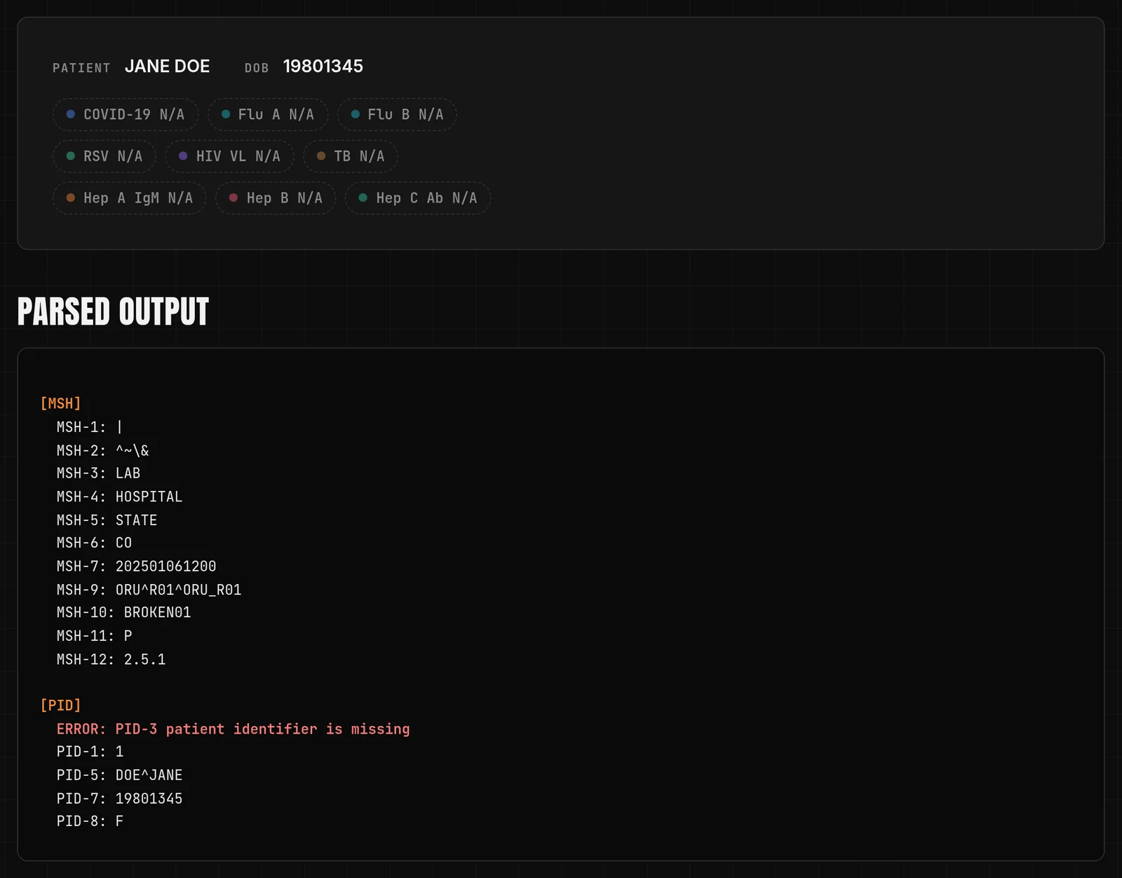This screenshot has width=1122, height=878.
Task: Click the PID-5: DOE^JANE line
Action: (120, 775)
